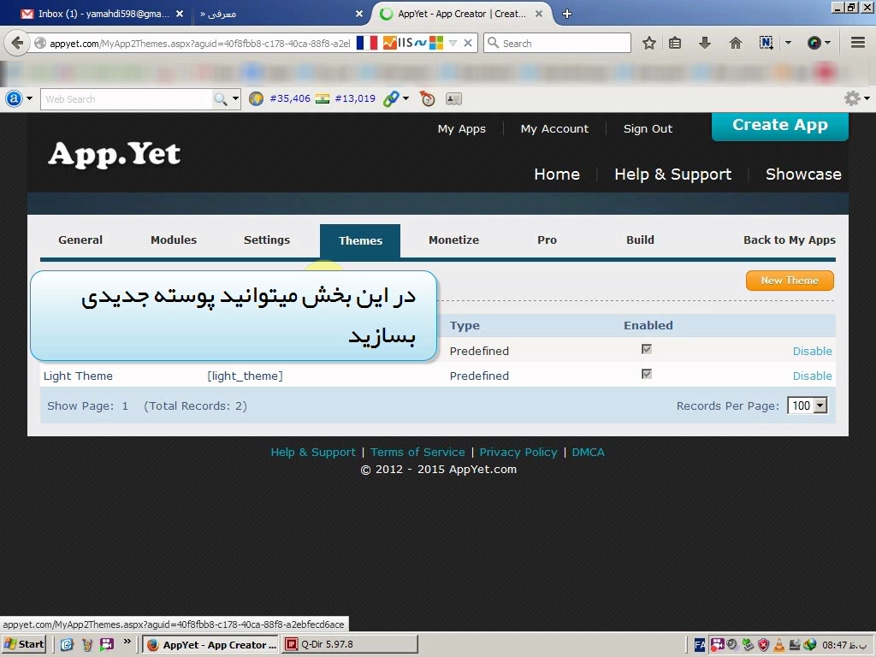Toggle the first Predefined theme Enabled checkbox
The width and height of the screenshot is (876, 657).
pyautogui.click(x=647, y=349)
